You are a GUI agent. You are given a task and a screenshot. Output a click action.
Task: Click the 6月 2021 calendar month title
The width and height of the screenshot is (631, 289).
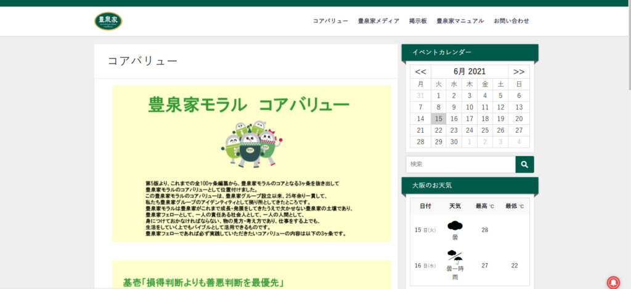tap(470, 71)
